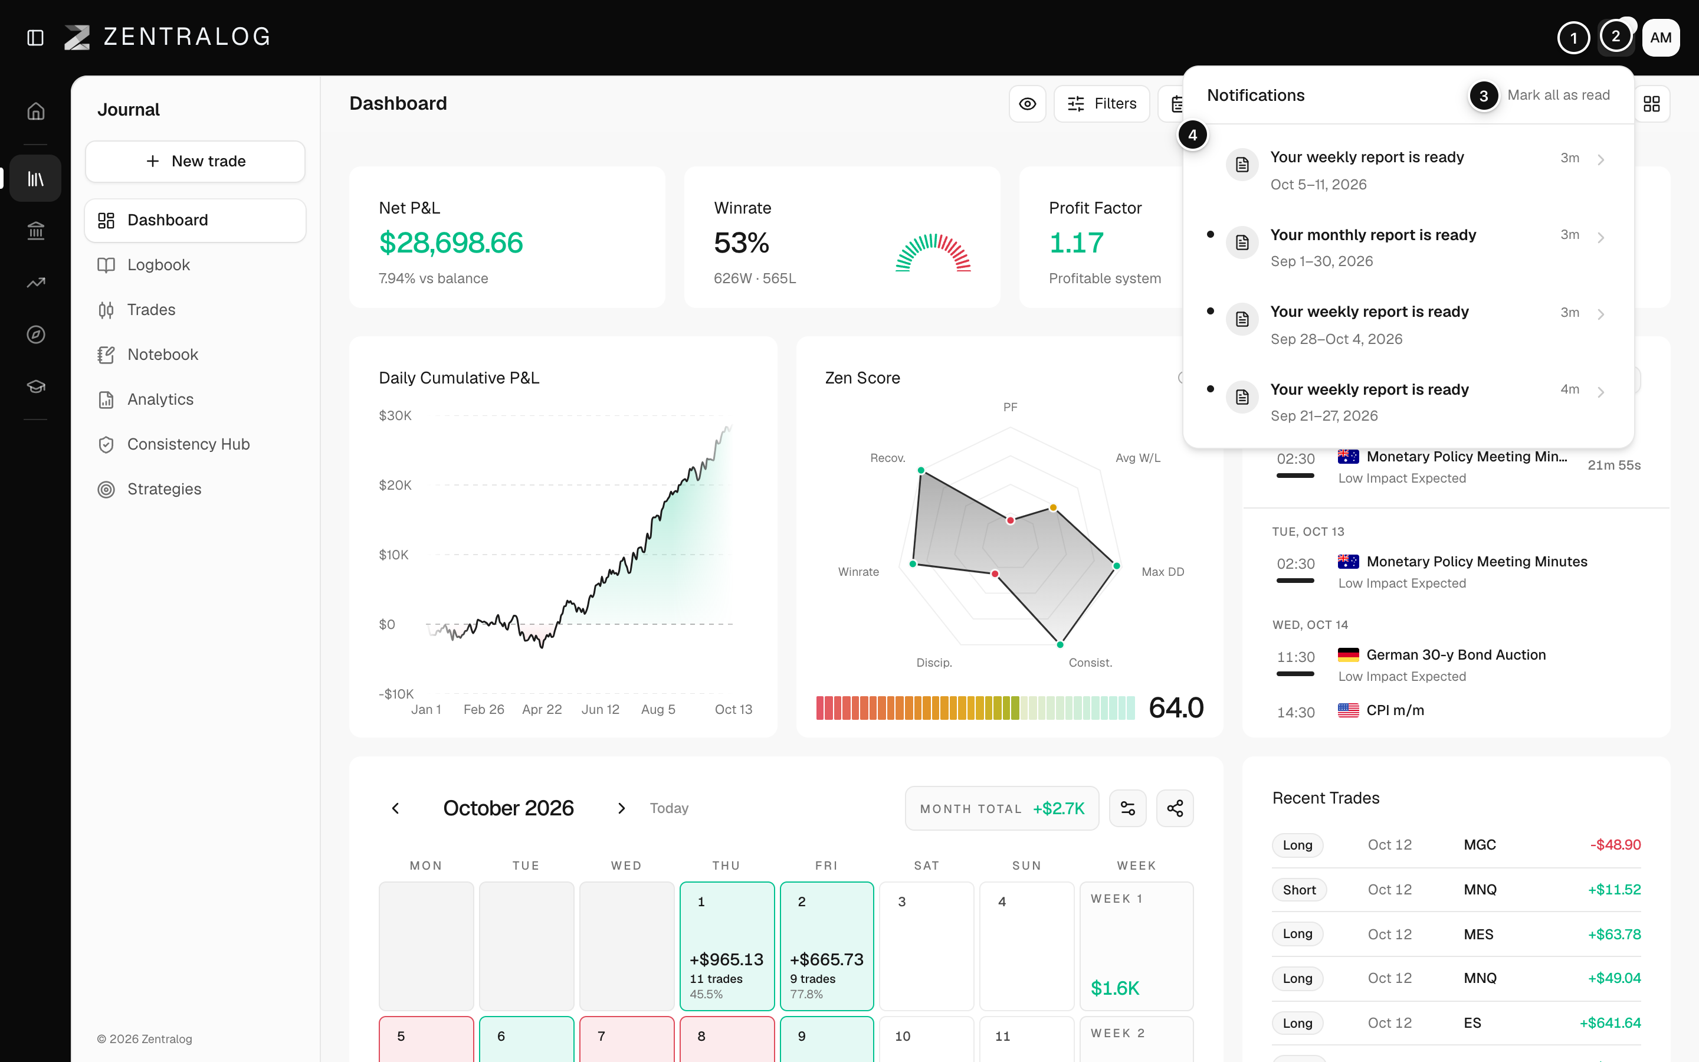Open Logbook menu item
Viewport: 1699px width, 1062px height.
click(x=195, y=265)
